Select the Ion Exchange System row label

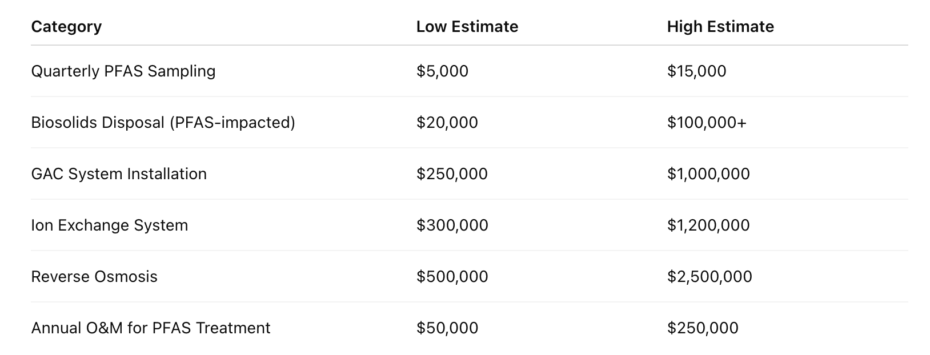click(x=110, y=225)
